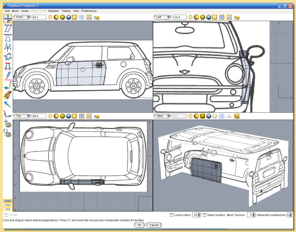
Task: Enable the Select visibles checkbox
Action: point(204,215)
